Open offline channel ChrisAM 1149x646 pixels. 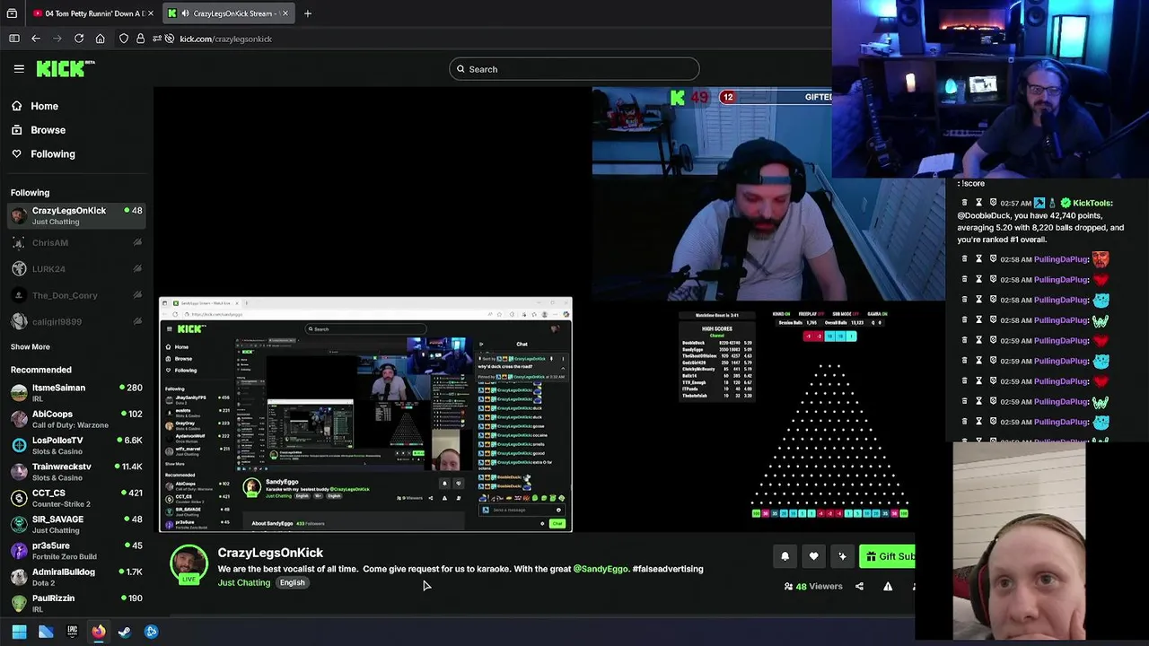pos(76,243)
